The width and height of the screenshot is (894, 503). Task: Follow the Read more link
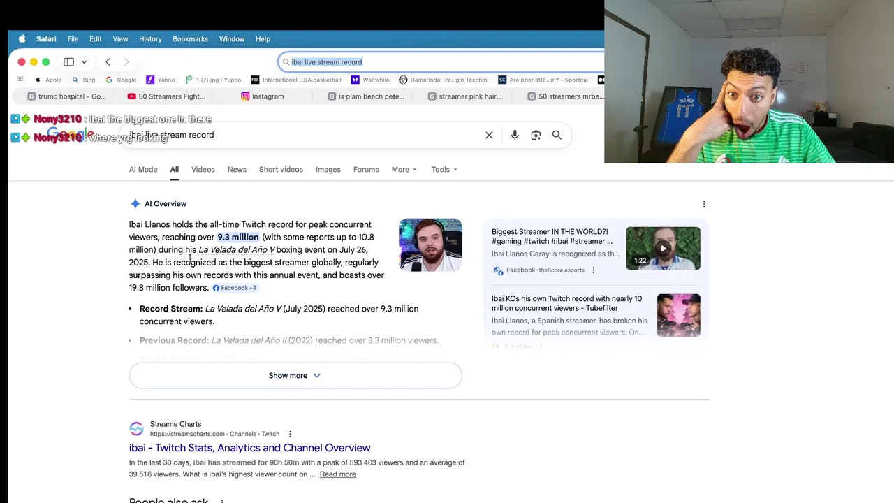tap(337, 474)
